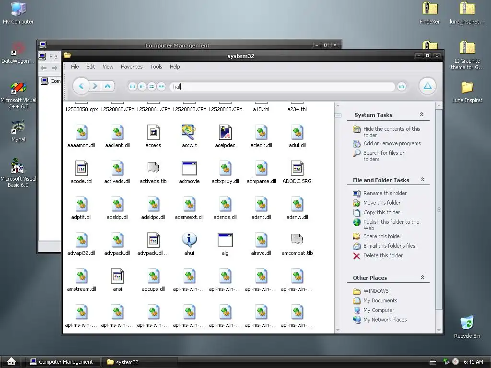
Task: Open the Edit menu
Action: tap(91, 67)
